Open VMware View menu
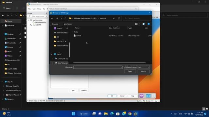The image size is (209, 117). (39, 9)
